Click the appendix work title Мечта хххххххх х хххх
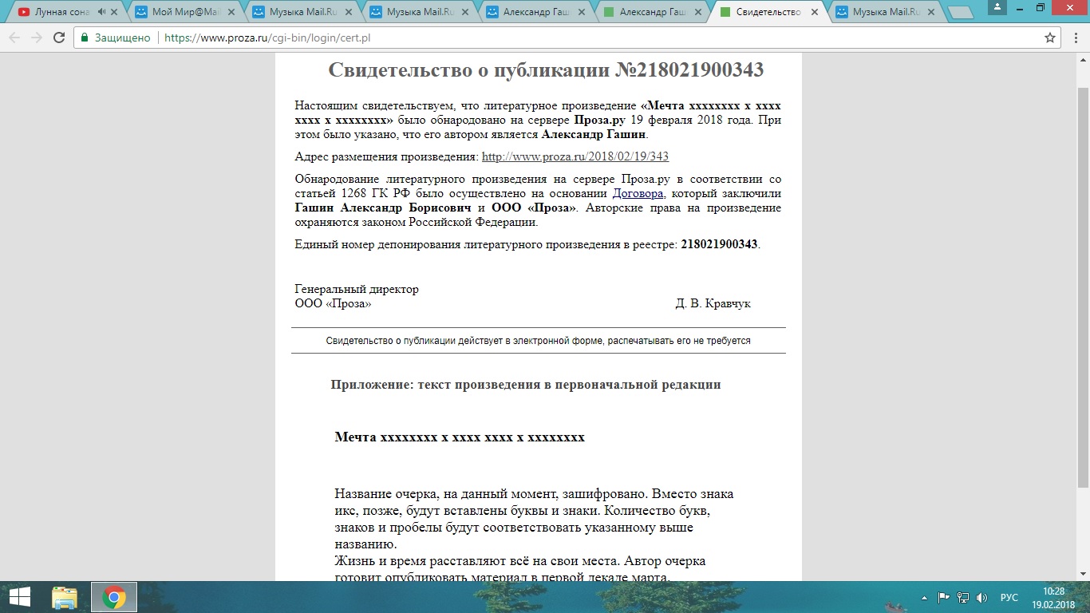Viewport: 1090px width, 613px height. pos(460,437)
